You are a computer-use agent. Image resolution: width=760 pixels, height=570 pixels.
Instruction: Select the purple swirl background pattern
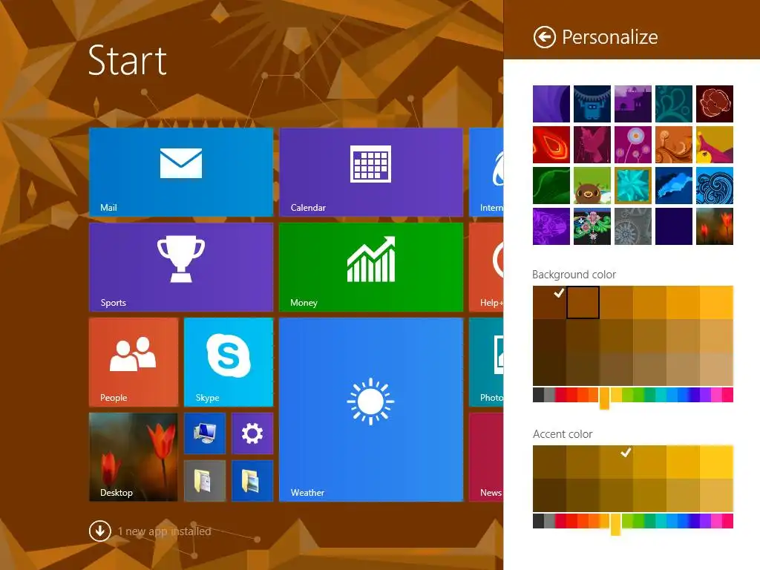(551, 104)
